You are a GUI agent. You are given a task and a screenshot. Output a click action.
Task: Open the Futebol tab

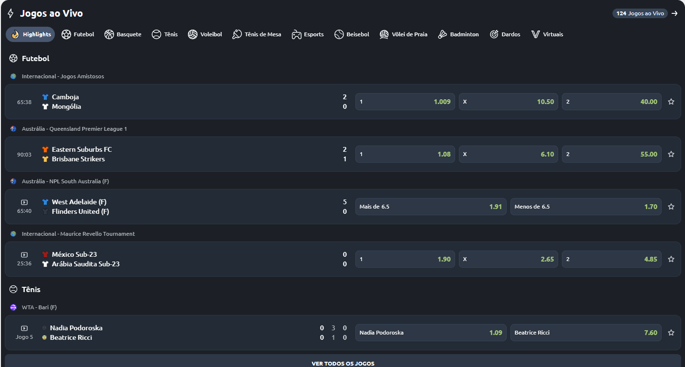78,34
